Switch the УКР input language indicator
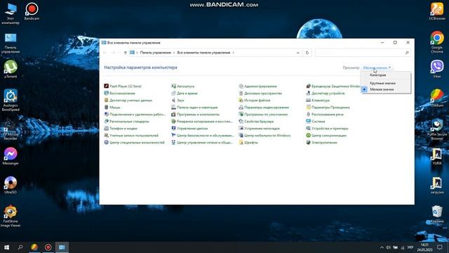Image resolution: width=449 pixels, height=253 pixels. 410,247
